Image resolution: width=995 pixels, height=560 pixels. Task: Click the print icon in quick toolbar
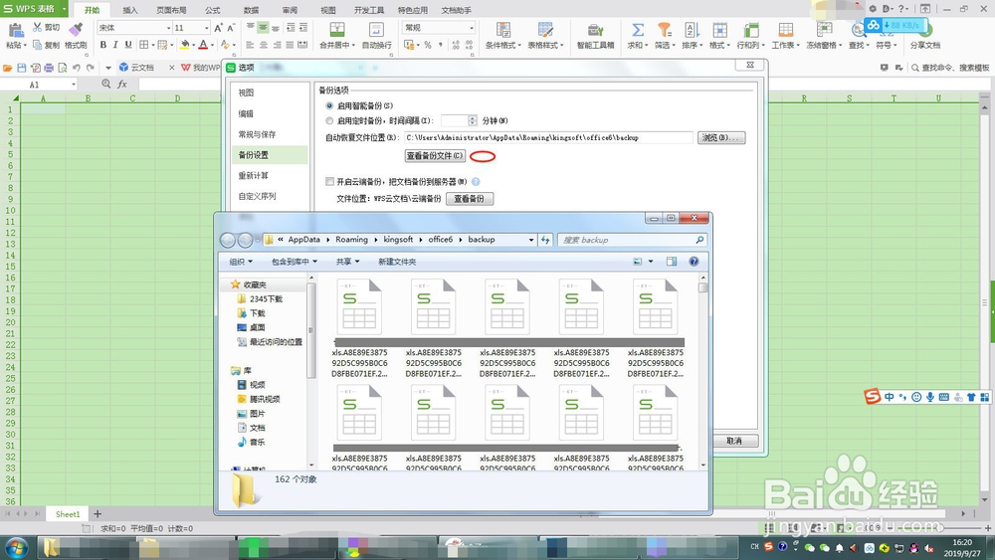(49, 68)
